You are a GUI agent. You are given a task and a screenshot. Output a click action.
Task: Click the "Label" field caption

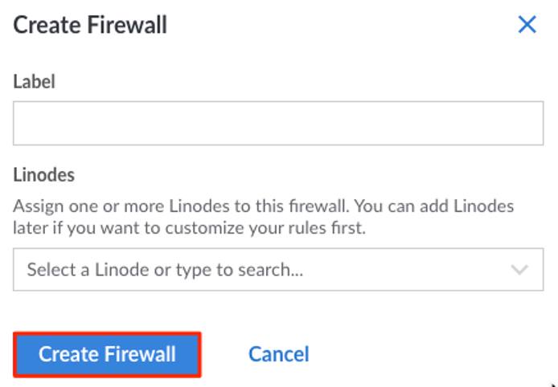[34, 81]
